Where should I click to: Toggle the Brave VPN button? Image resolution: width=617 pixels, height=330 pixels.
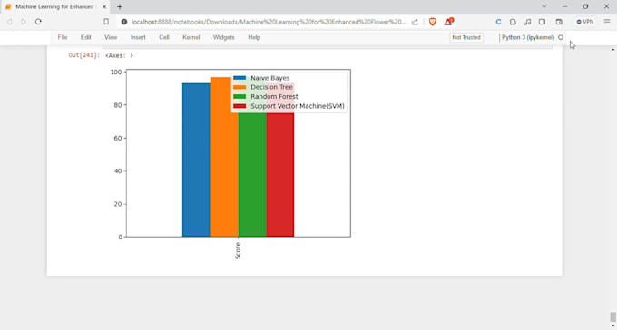(x=584, y=22)
